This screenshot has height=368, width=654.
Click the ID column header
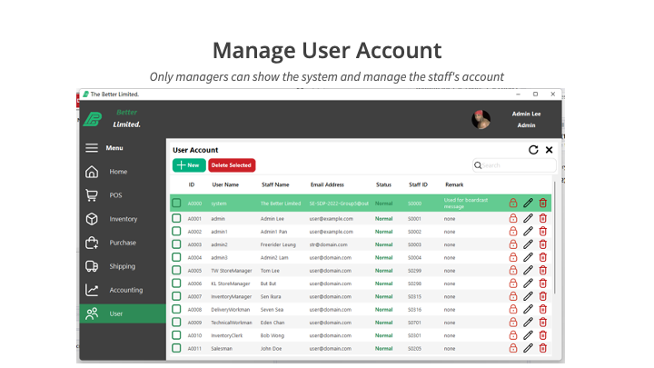click(192, 184)
